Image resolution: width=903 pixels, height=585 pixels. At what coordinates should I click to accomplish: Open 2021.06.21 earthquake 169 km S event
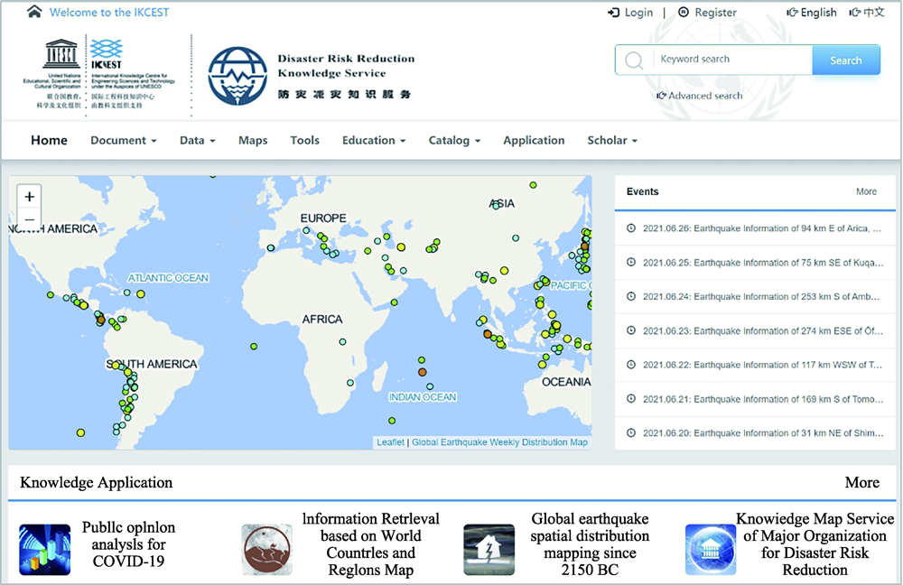point(763,399)
